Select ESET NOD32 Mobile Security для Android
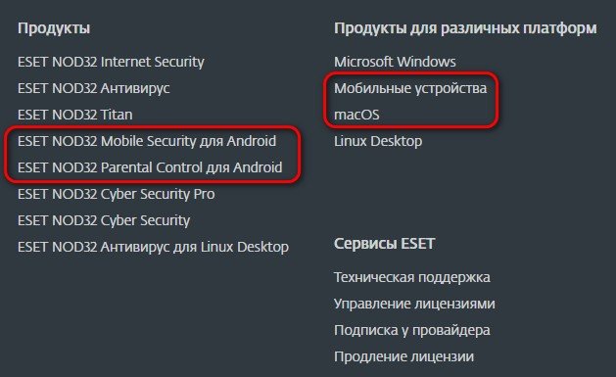Image resolution: width=616 pixels, height=377 pixels. coord(147,141)
